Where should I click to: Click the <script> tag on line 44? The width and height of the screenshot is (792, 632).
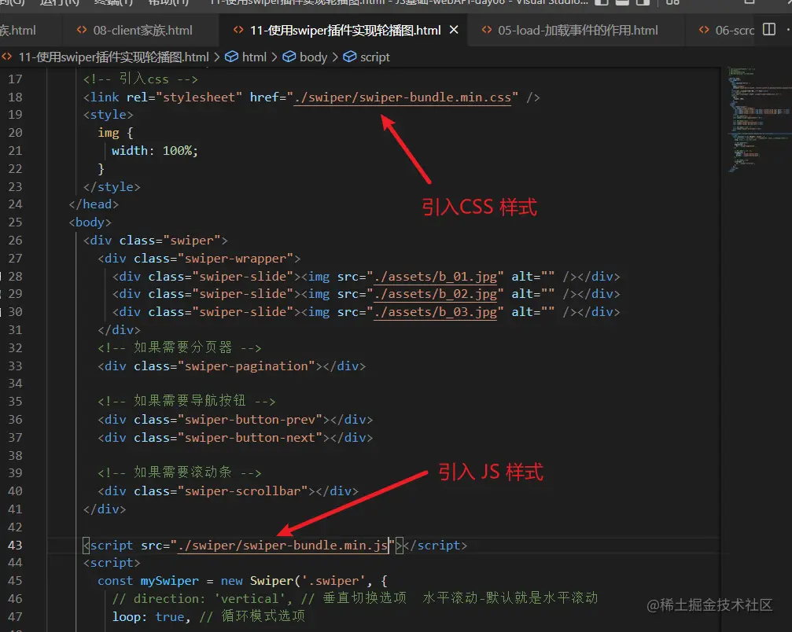pyautogui.click(x=112, y=563)
